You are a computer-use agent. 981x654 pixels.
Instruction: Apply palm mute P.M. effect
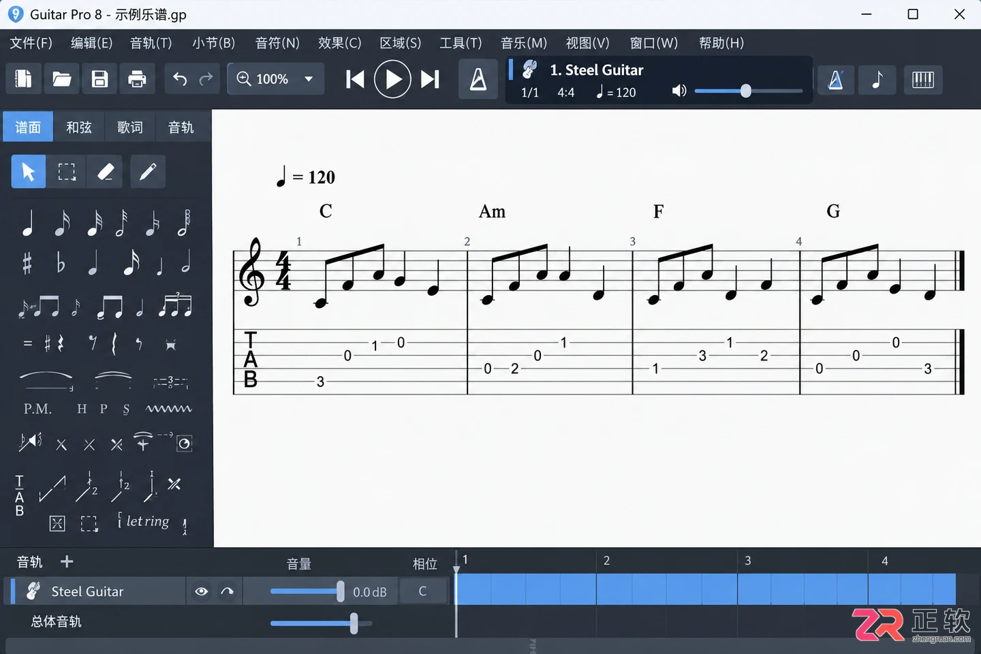37,409
